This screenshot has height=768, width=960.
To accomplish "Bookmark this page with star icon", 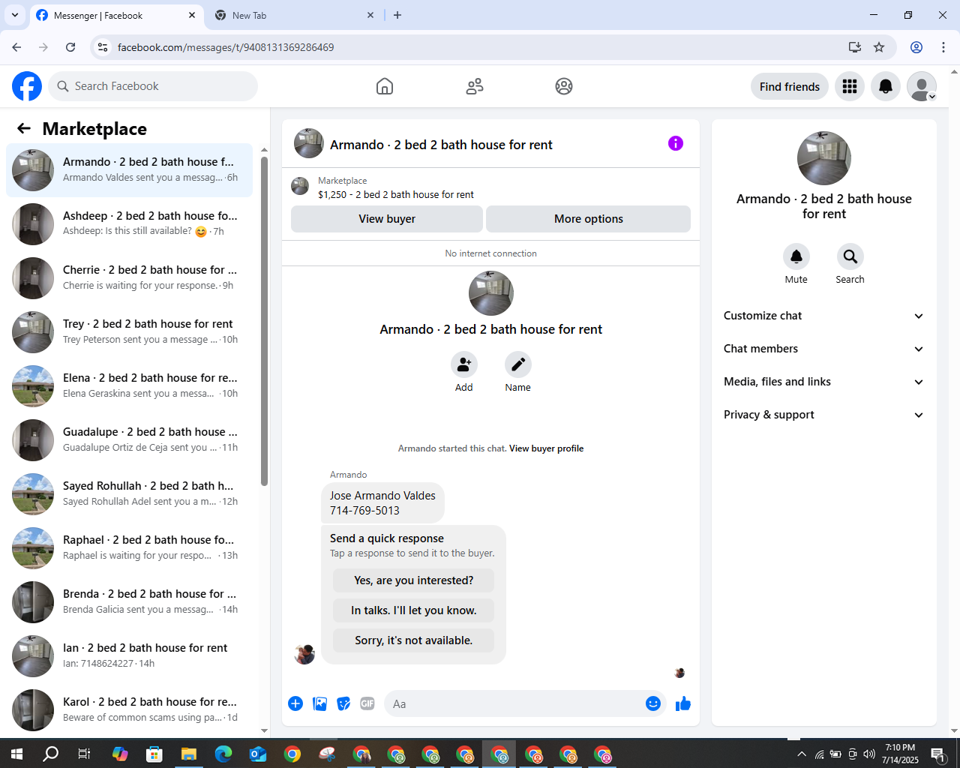I will (879, 47).
